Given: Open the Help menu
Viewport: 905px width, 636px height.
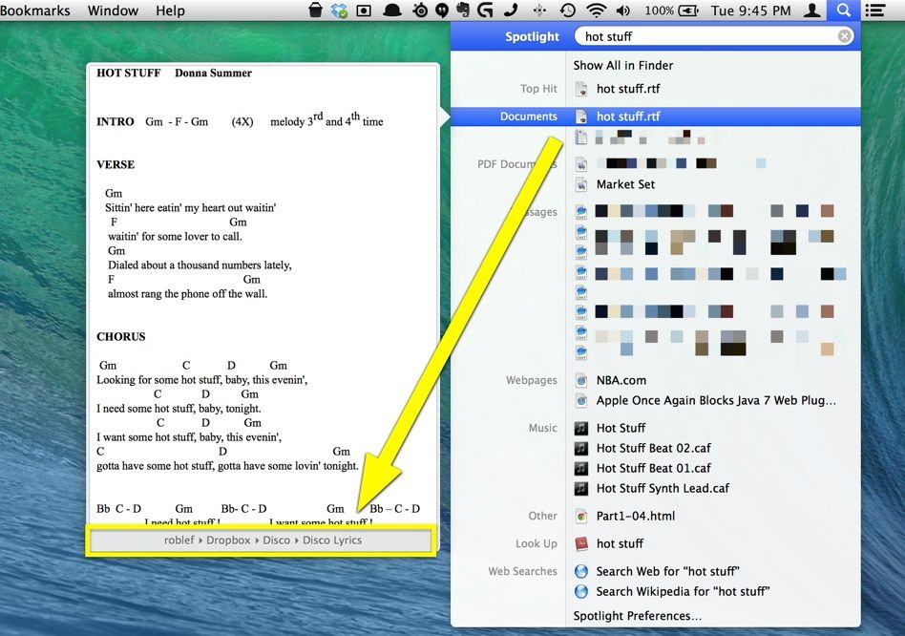Looking at the screenshot, I should click(170, 11).
